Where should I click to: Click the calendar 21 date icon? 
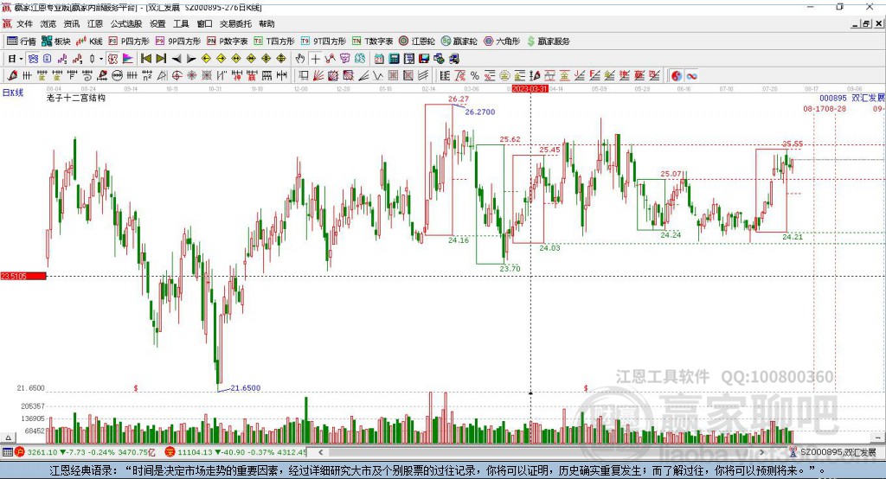click(x=379, y=59)
